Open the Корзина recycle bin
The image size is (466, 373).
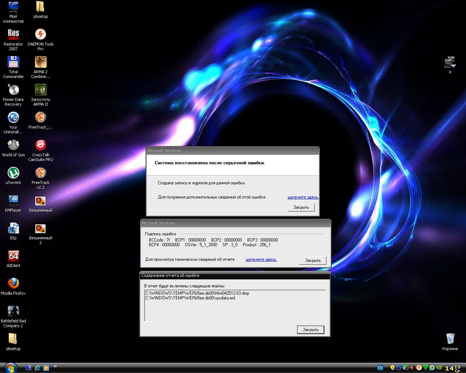point(450,342)
